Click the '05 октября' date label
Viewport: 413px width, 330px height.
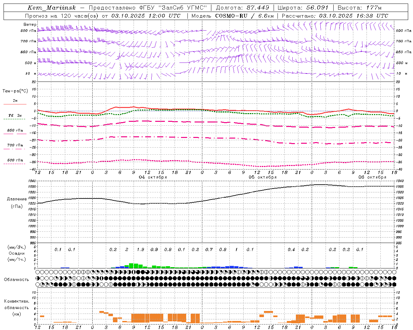coord(263,177)
